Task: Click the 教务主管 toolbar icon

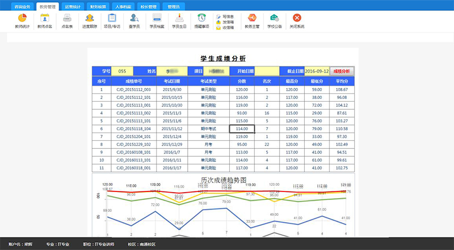Action: [251, 19]
